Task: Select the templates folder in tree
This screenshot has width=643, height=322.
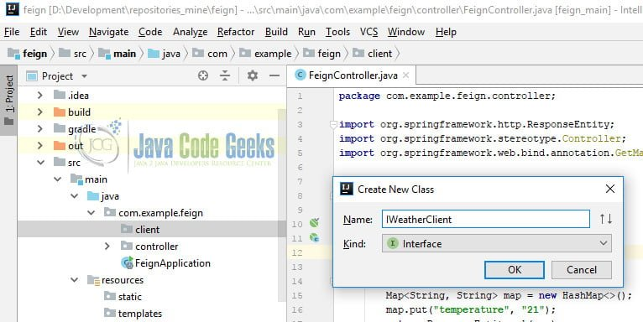Action: pyautogui.click(x=140, y=314)
